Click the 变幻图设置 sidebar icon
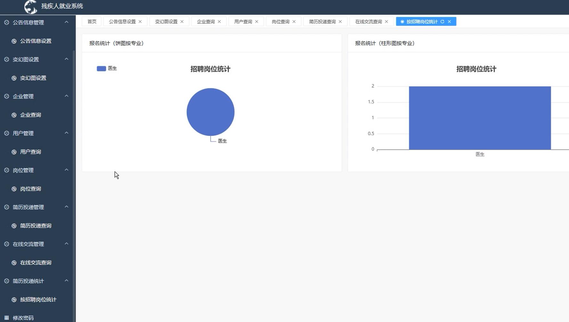The width and height of the screenshot is (569, 322). (x=14, y=78)
